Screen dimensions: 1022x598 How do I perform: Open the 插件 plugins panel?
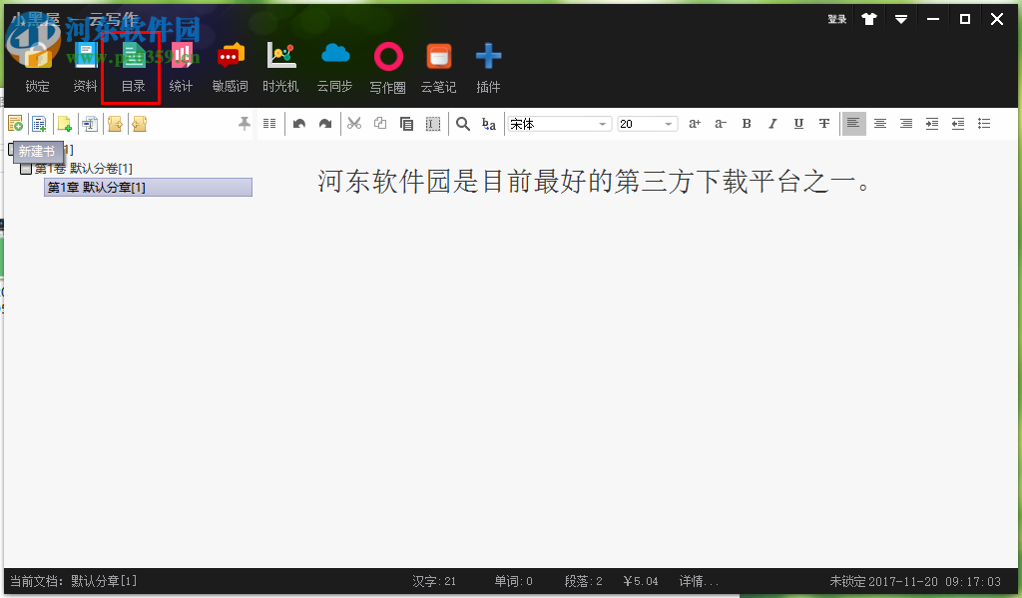488,65
